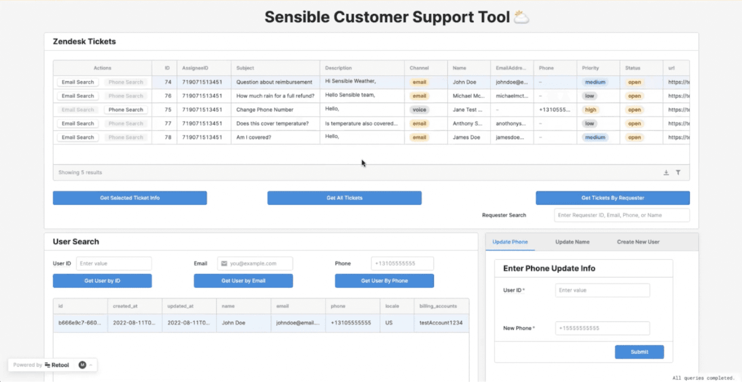
Task: Click the Get User by Email button
Action: [x=243, y=281]
